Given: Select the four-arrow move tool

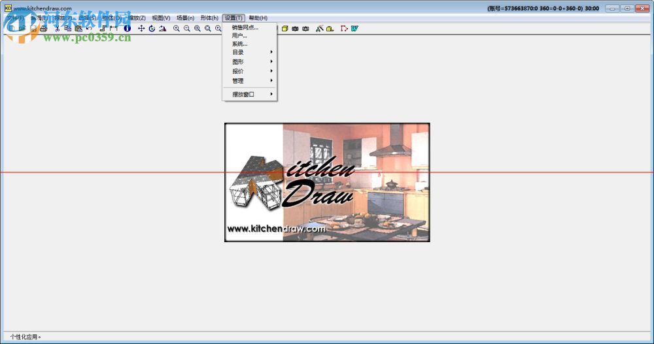Looking at the screenshot, I should tap(141, 28).
